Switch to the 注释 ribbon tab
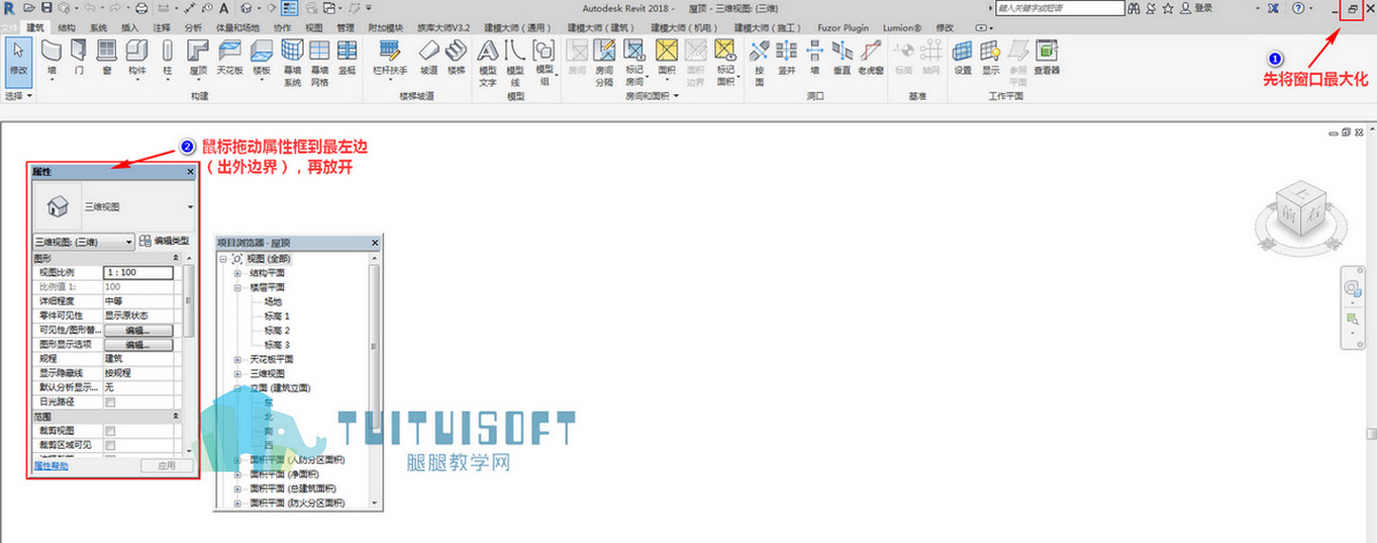 [161, 28]
